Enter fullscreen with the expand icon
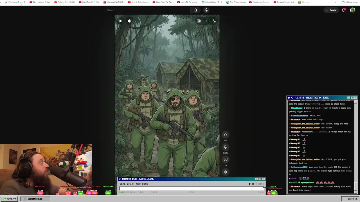The image size is (360, 202). [x=214, y=21]
